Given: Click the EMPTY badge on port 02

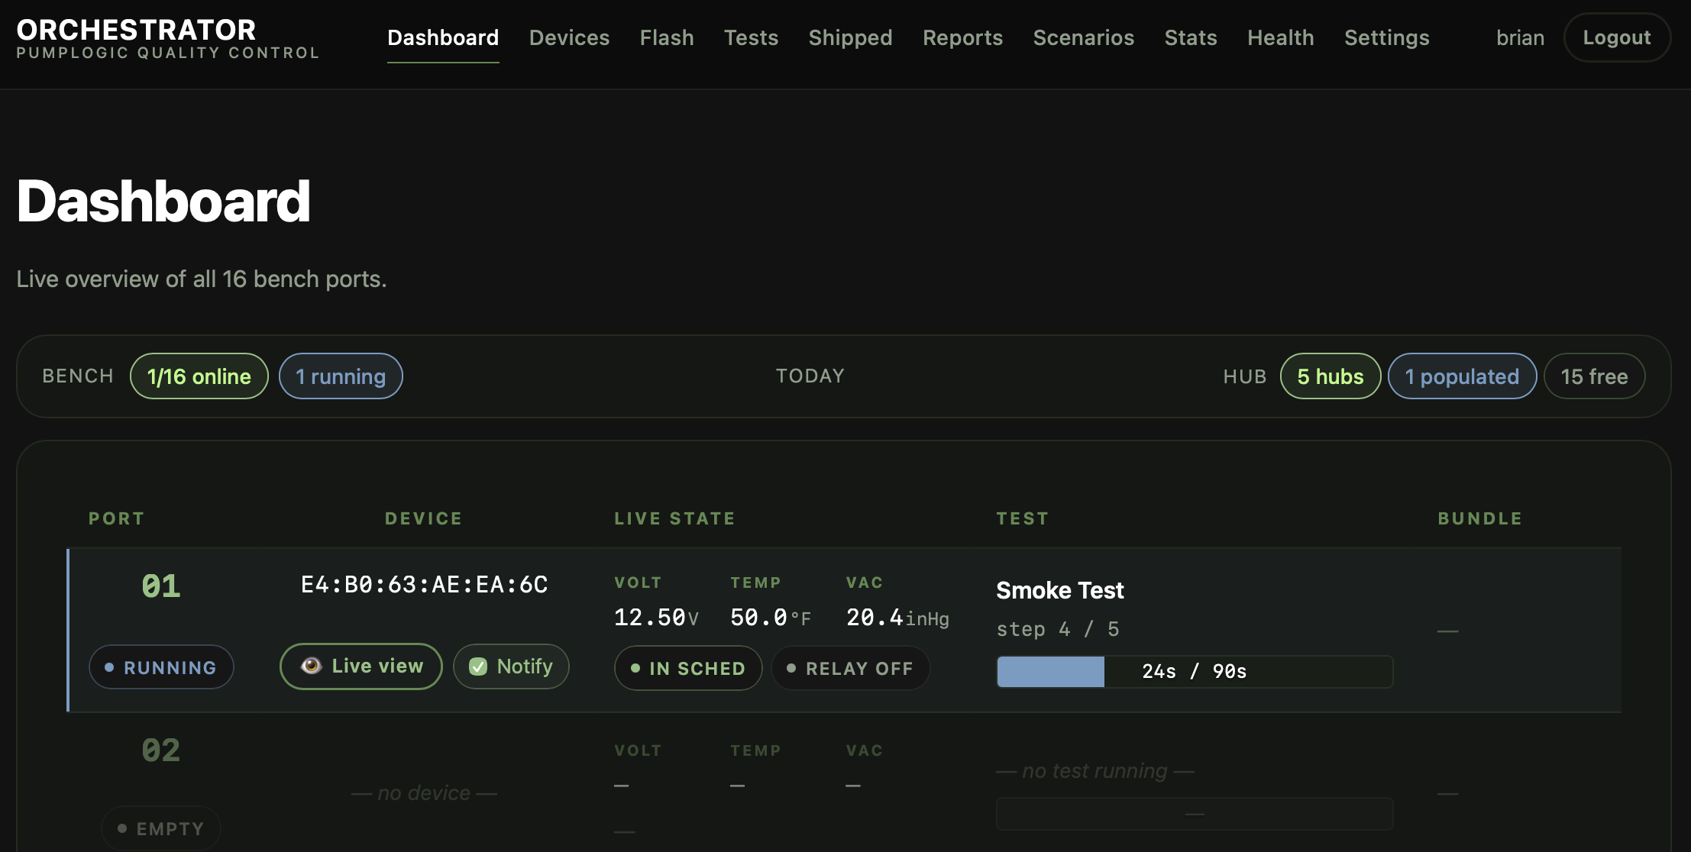Looking at the screenshot, I should pyautogui.click(x=161, y=828).
